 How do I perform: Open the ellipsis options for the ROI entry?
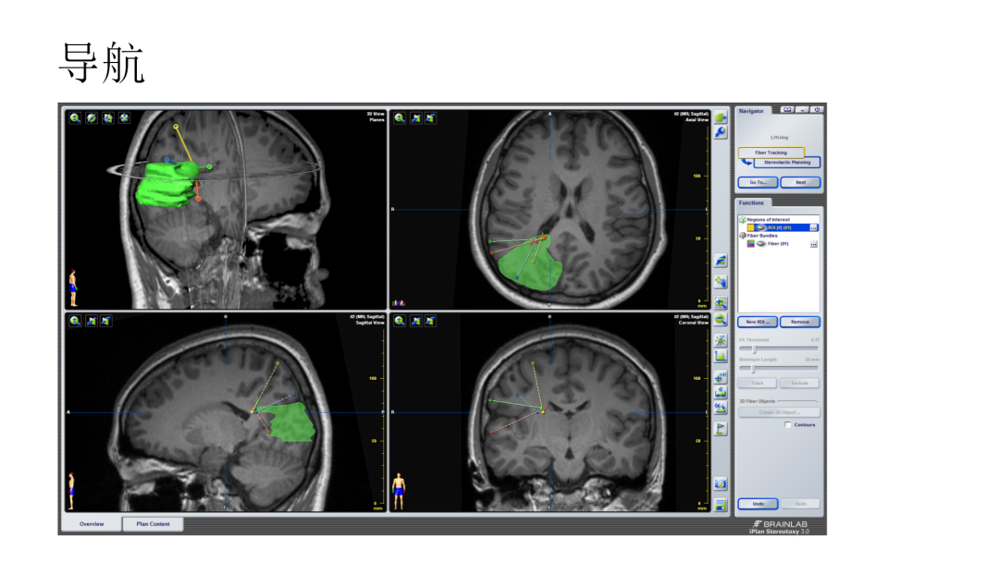coord(814,227)
